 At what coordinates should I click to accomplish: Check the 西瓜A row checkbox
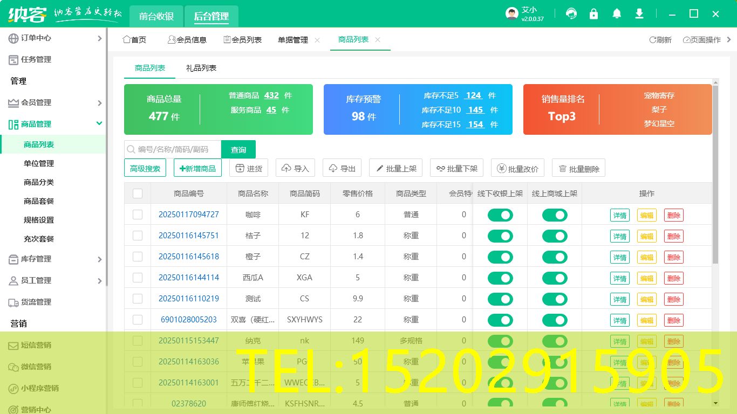(x=138, y=278)
